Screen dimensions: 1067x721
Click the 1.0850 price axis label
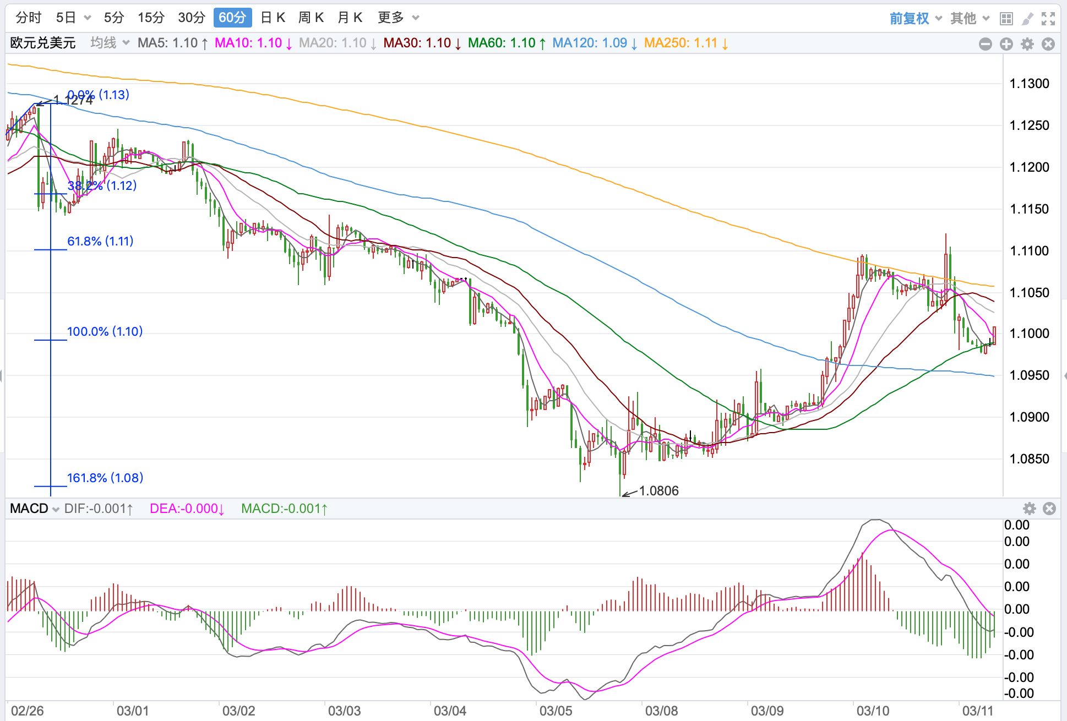click(1030, 459)
